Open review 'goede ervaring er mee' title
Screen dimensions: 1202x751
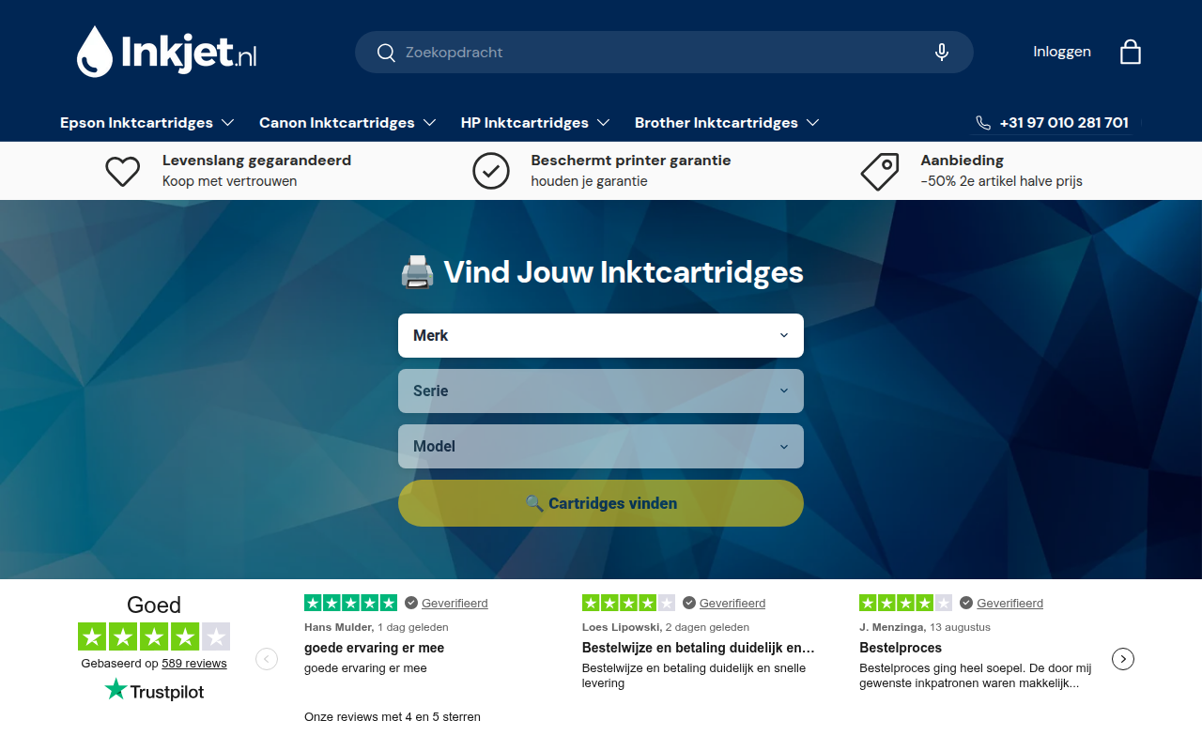click(375, 648)
